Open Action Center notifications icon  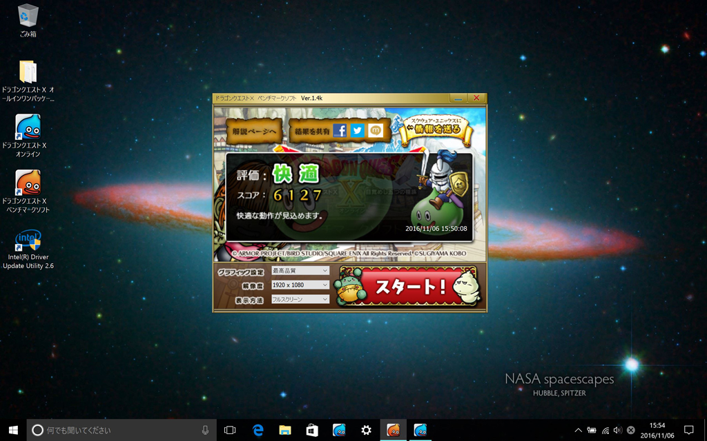(x=688, y=430)
